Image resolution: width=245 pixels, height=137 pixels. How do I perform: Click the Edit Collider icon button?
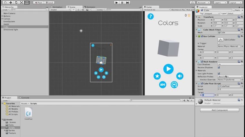[x=220, y=40]
